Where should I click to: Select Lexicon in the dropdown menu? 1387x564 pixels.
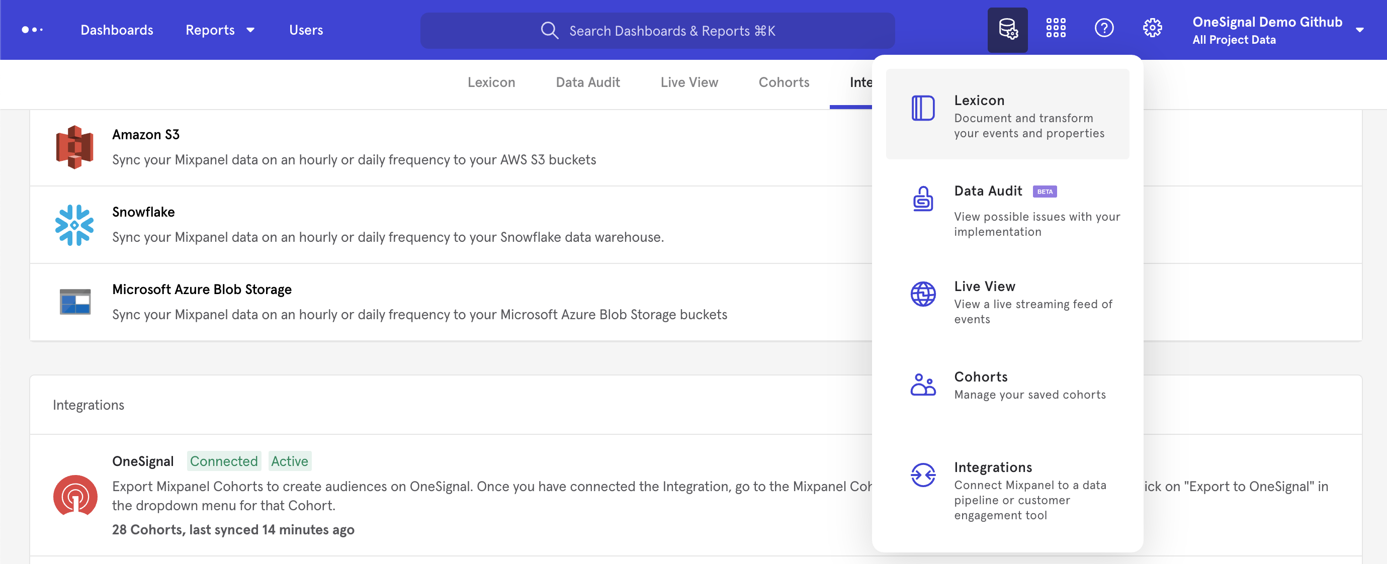tap(1007, 114)
